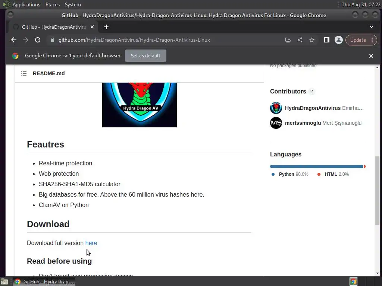Open the HydraDragonAntivirus contributor avatar
This screenshot has height=286, width=382.
(276, 108)
